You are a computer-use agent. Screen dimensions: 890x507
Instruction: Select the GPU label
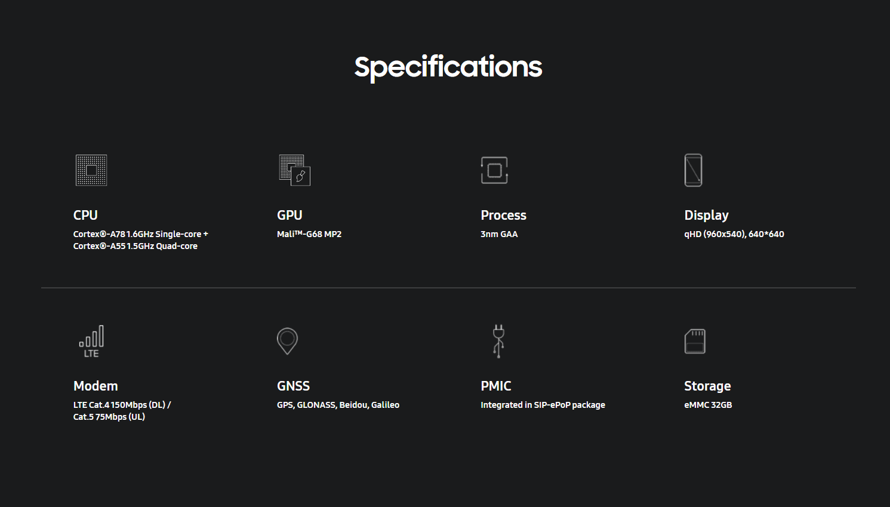tap(290, 215)
